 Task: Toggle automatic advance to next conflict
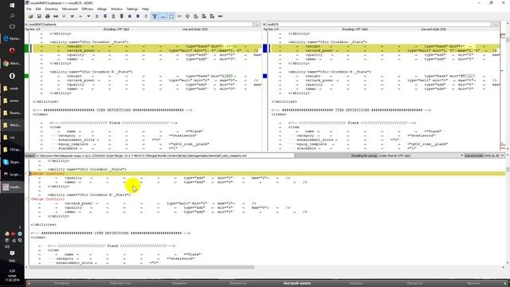point(155,16)
